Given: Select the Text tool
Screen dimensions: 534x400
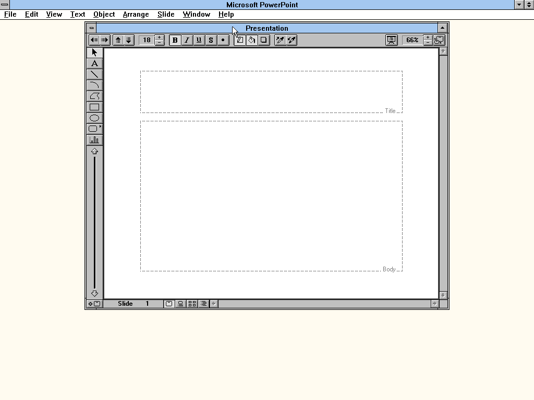Looking at the screenshot, I should click(94, 63).
